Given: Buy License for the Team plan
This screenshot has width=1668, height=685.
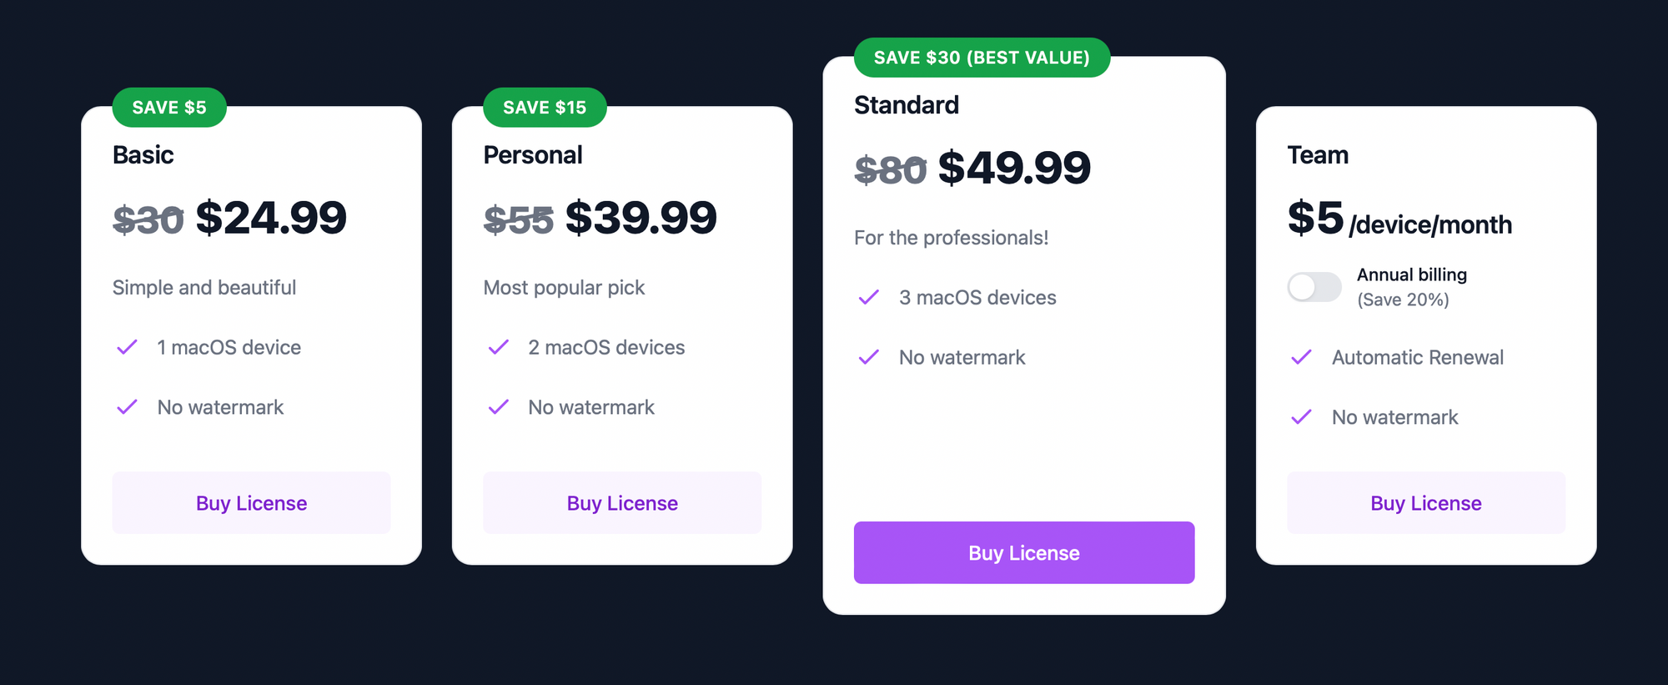Looking at the screenshot, I should coord(1426,503).
